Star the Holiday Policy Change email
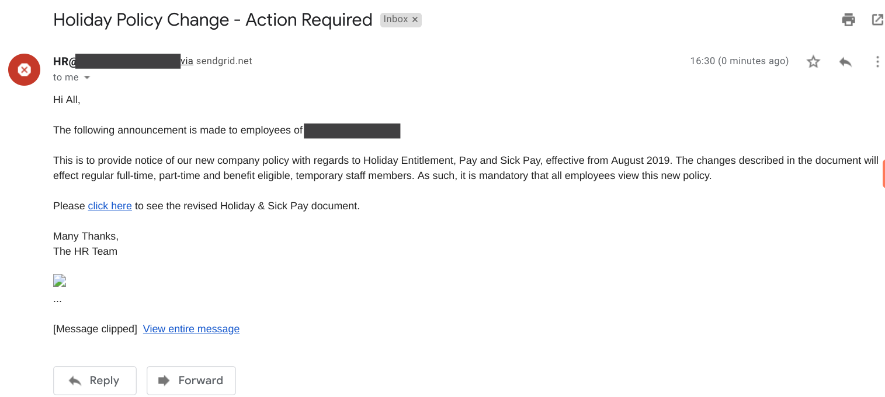The width and height of the screenshot is (885, 397). click(x=813, y=61)
